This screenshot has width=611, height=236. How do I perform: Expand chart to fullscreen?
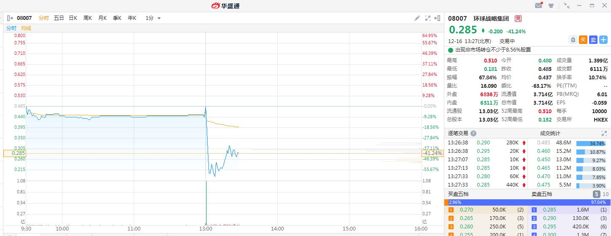pos(428,18)
